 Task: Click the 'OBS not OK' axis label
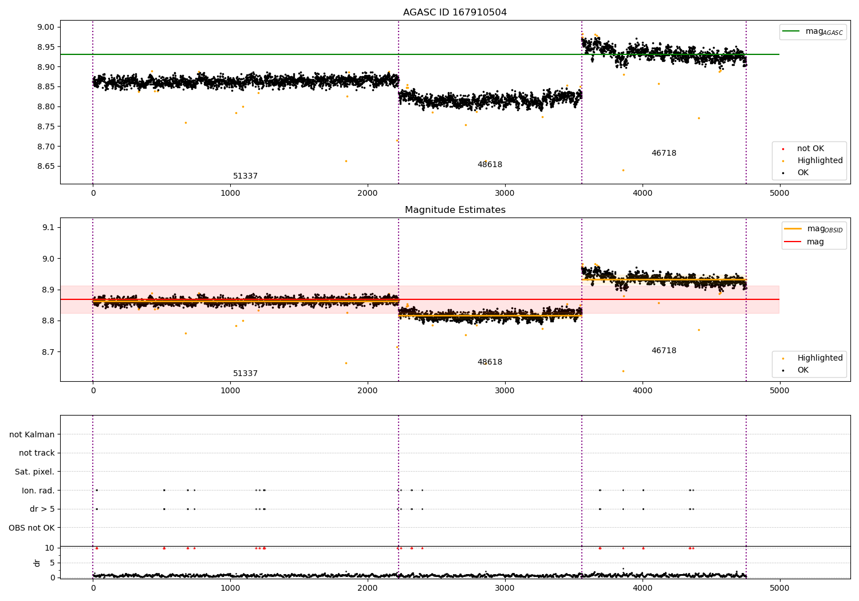(x=32, y=528)
